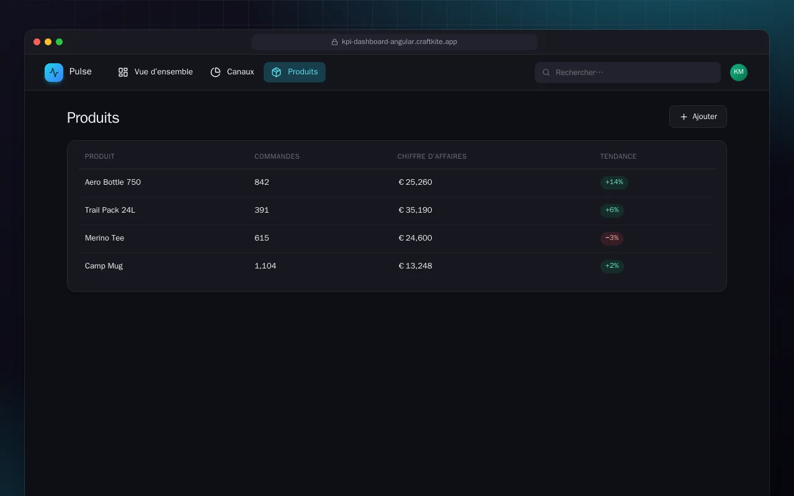This screenshot has height=496, width=794.
Task: Close the window with red button
Action: pyautogui.click(x=37, y=42)
